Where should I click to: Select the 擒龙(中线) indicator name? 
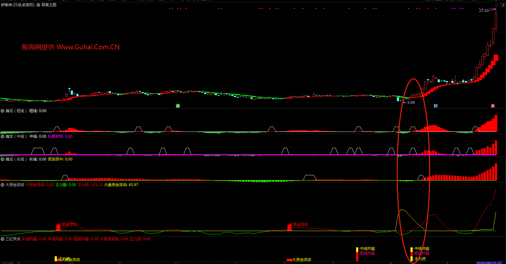click(16, 136)
